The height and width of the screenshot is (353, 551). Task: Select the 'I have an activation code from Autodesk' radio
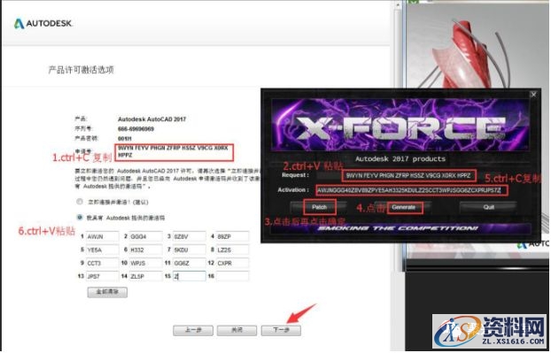80,218
